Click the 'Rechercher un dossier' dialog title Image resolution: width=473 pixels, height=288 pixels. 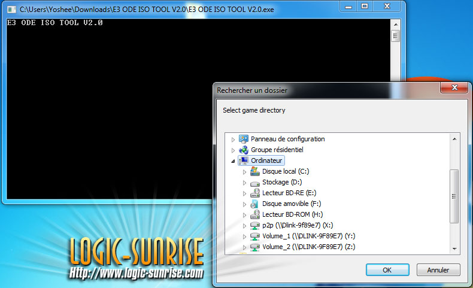point(252,90)
